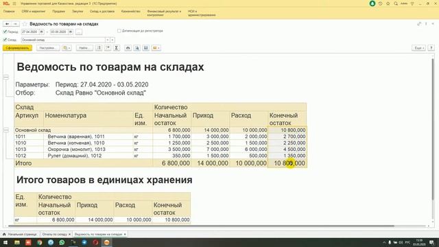
Task: Click the Forward arrow navigation button
Action: 15,24
